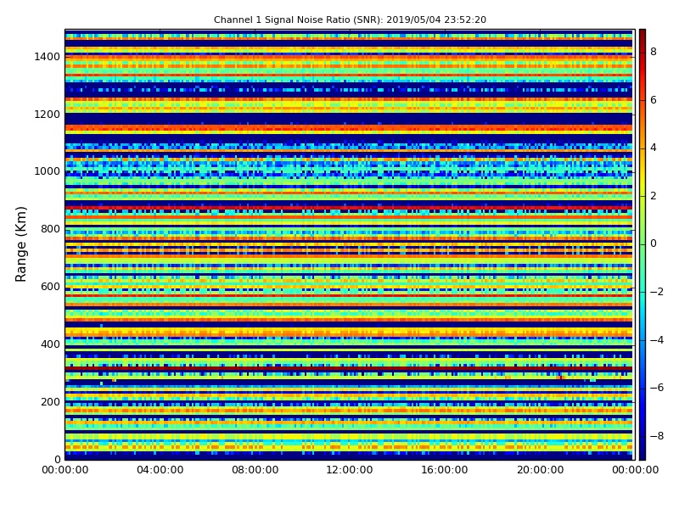The image size is (679, 509).
Task: Click the green middle of the colorbar
Action: [x=643, y=244]
